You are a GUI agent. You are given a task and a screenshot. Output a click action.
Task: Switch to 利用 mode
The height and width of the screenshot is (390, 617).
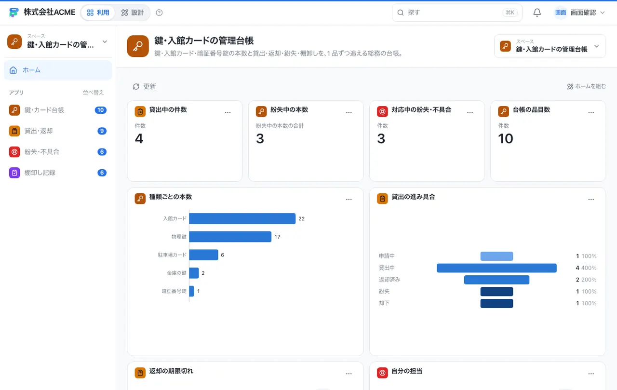98,13
